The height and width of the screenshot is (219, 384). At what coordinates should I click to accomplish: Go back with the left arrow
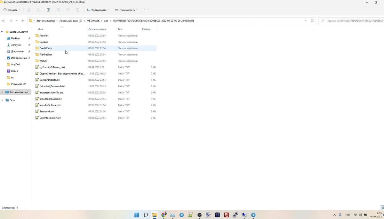[4, 21]
